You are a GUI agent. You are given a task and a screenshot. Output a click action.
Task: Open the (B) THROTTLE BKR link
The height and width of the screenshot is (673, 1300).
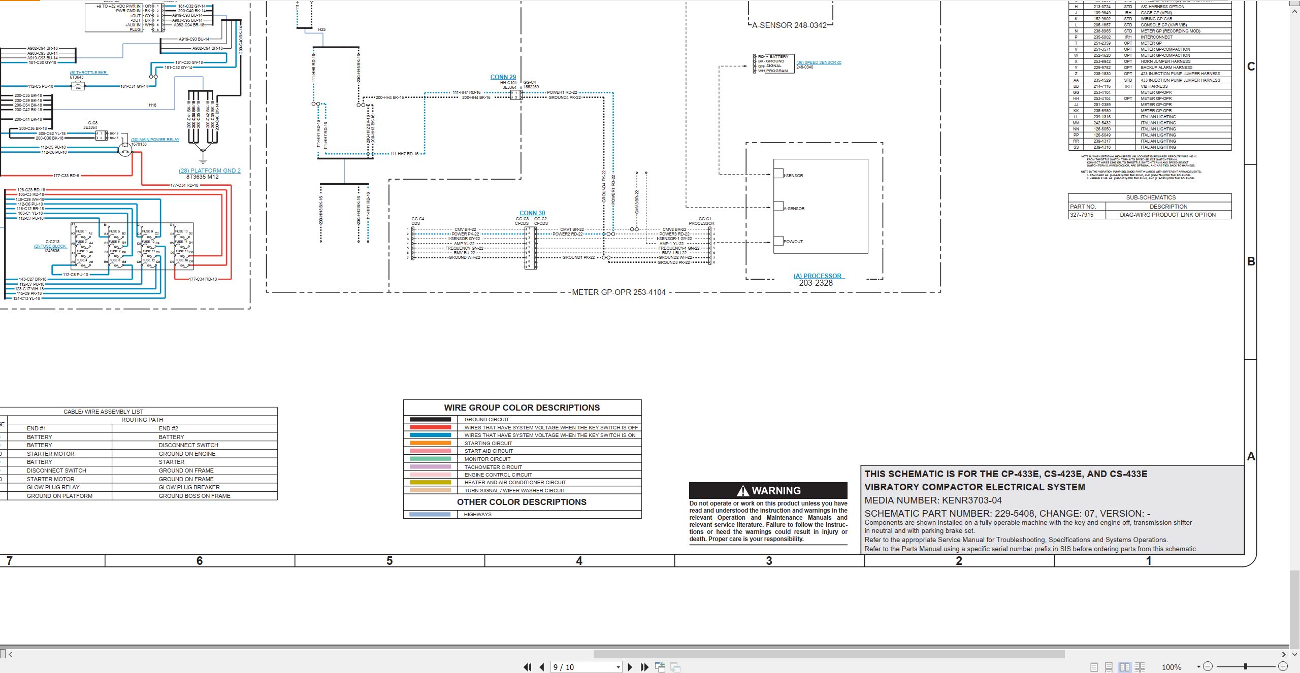[88, 73]
